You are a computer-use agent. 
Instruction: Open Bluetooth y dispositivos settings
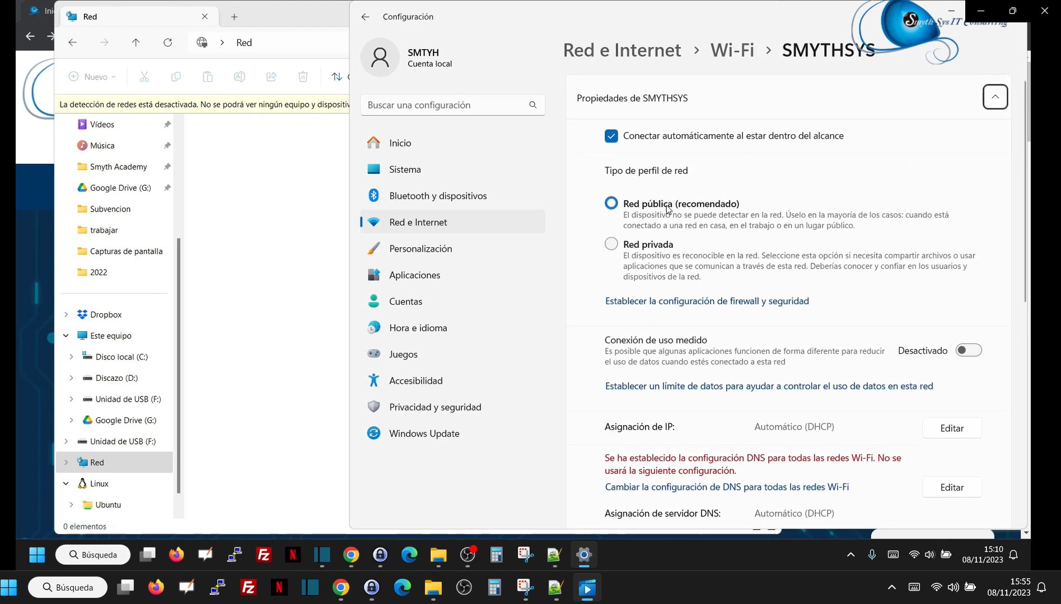437,196
